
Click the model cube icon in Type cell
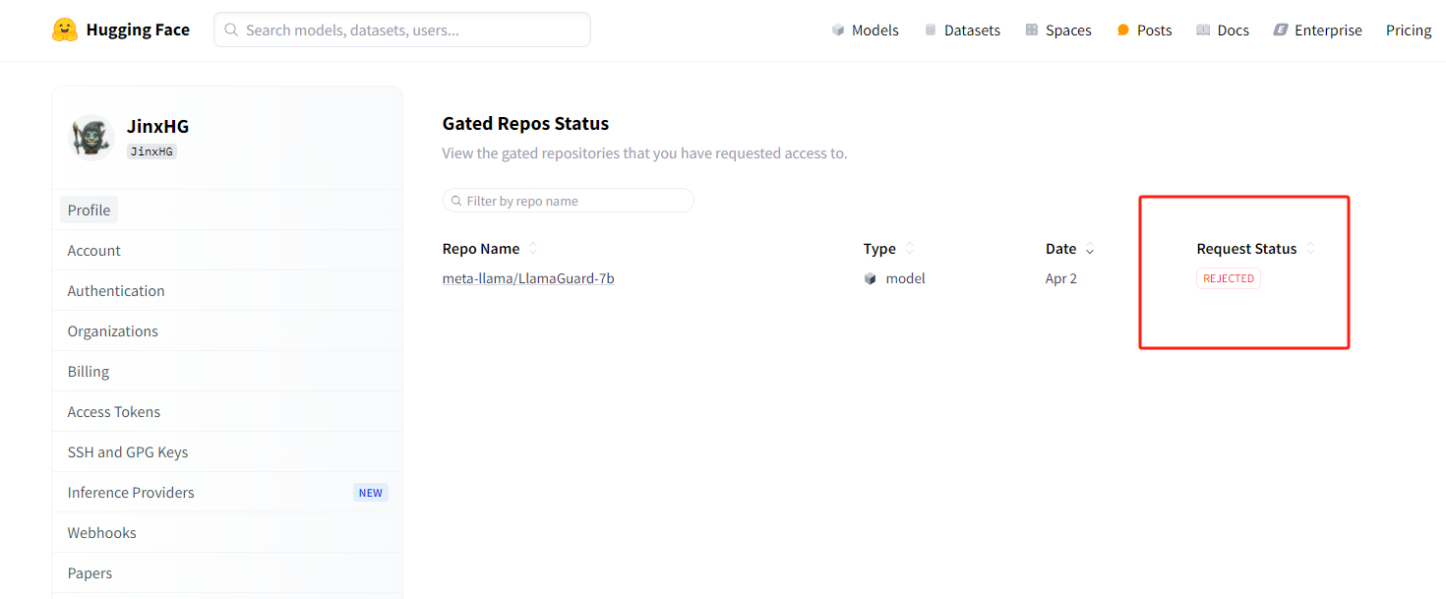[871, 278]
